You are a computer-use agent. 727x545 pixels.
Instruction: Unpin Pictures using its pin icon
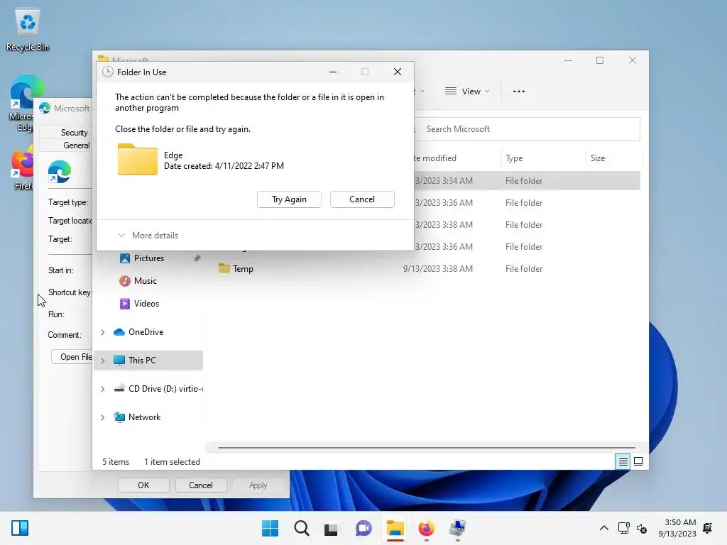click(x=197, y=258)
